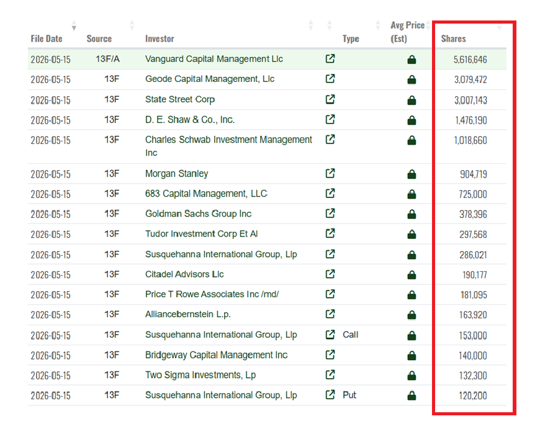The width and height of the screenshot is (540, 429).
Task: Open external link icon for Bridgeway Capital Management
Action: (x=330, y=354)
